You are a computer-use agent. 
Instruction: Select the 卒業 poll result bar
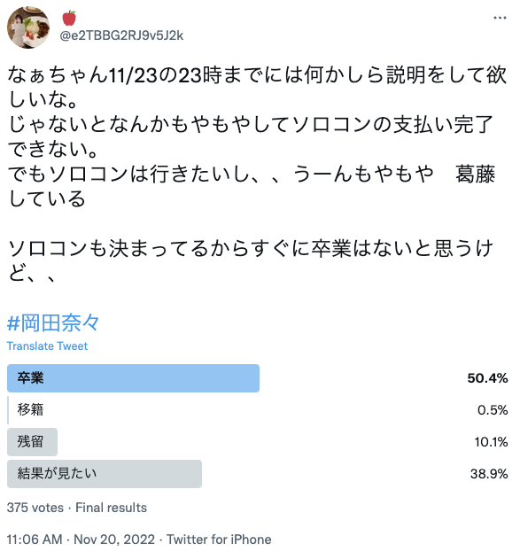tap(133, 378)
